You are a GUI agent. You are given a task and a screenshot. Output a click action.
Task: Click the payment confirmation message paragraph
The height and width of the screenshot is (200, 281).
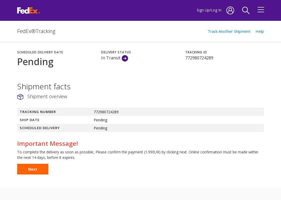click(138, 155)
